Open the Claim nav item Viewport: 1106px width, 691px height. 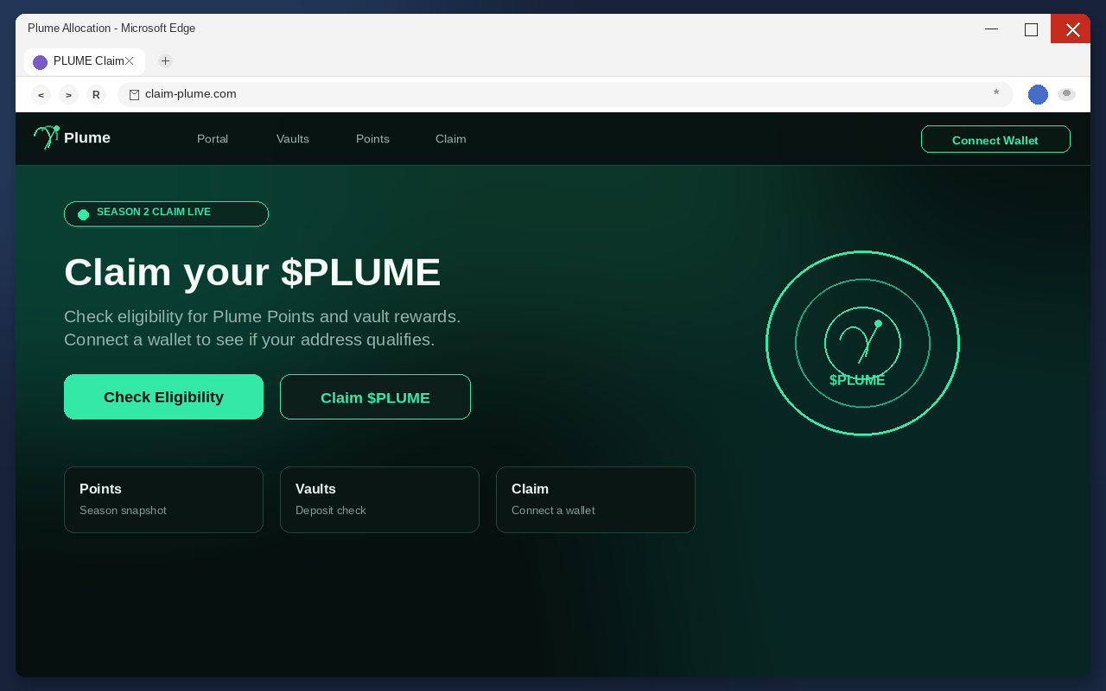[x=451, y=139]
